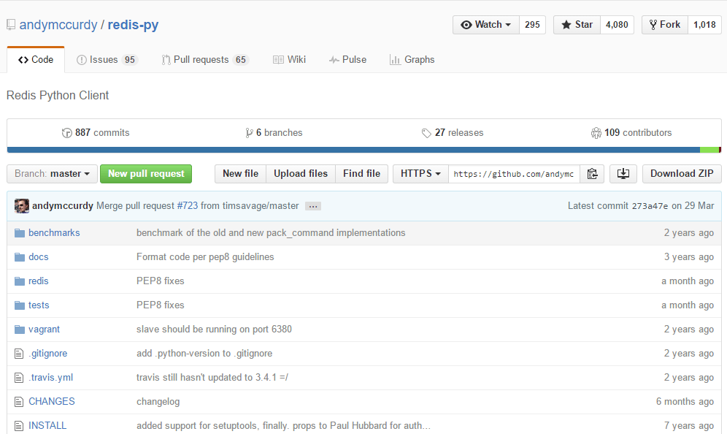Screen dimensions: 727x434
Task: Click the Find file button
Action: click(361, 174)
